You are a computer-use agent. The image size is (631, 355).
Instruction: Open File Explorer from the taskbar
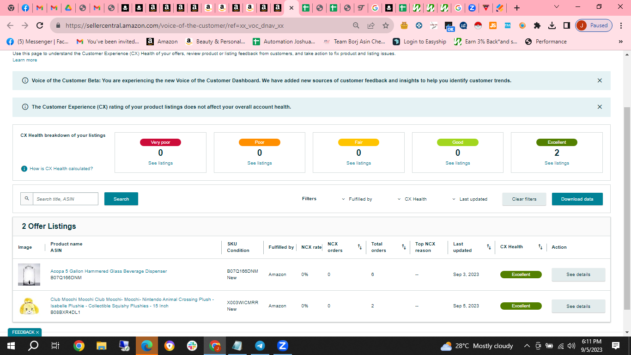pos(102,346)
